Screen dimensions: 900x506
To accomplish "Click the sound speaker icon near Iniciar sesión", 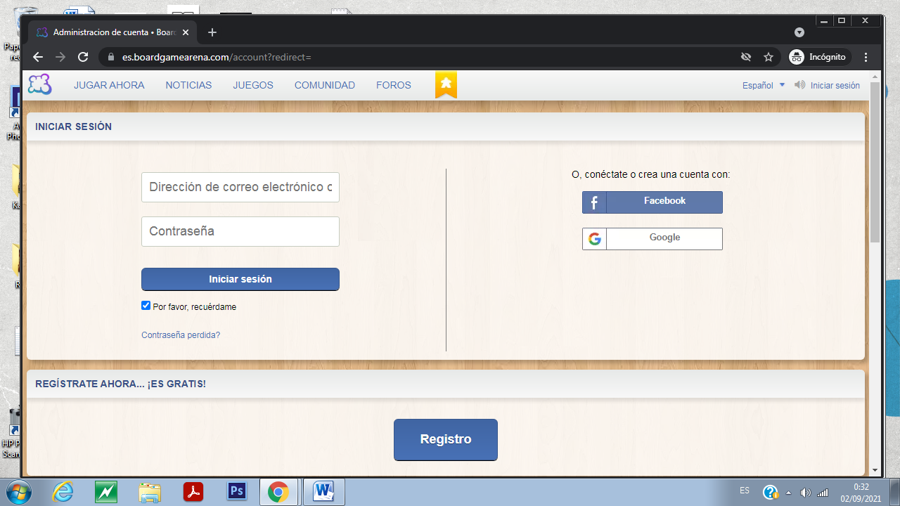I will 800,85.
